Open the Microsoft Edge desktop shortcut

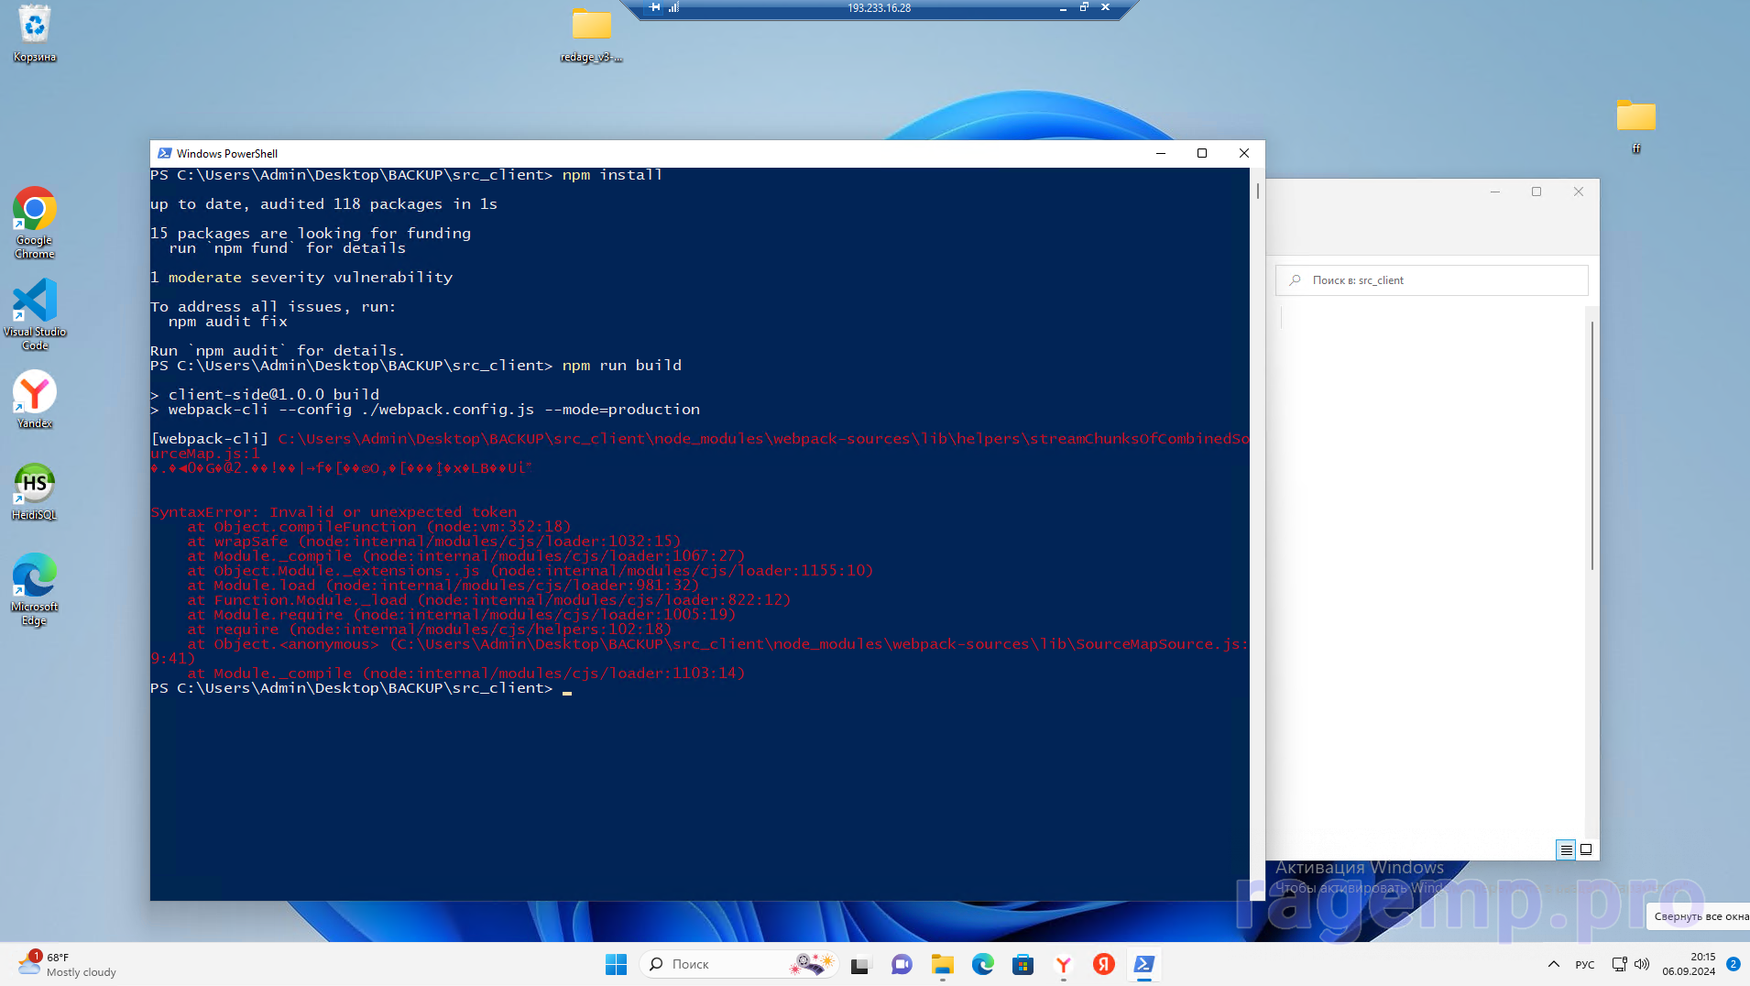coord(35,589)
